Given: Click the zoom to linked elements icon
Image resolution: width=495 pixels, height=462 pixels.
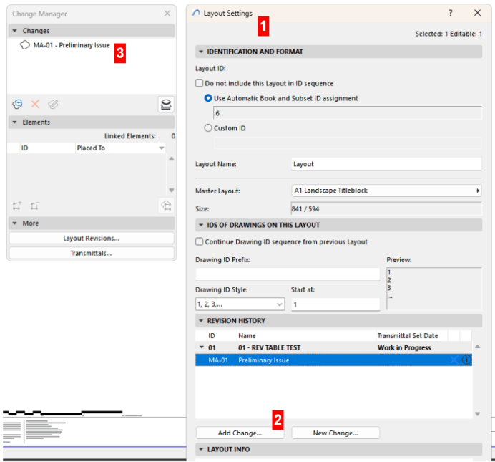Looking at the screenshot, I should [166, 206].
